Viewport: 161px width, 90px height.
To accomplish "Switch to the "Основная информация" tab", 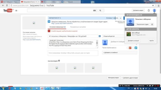I will coord(57,27).
